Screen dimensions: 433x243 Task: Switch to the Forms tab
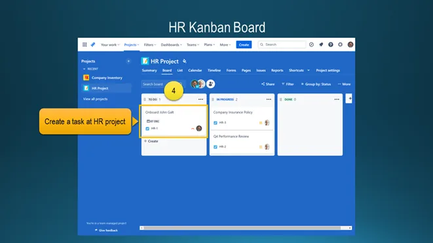(231, 71)
